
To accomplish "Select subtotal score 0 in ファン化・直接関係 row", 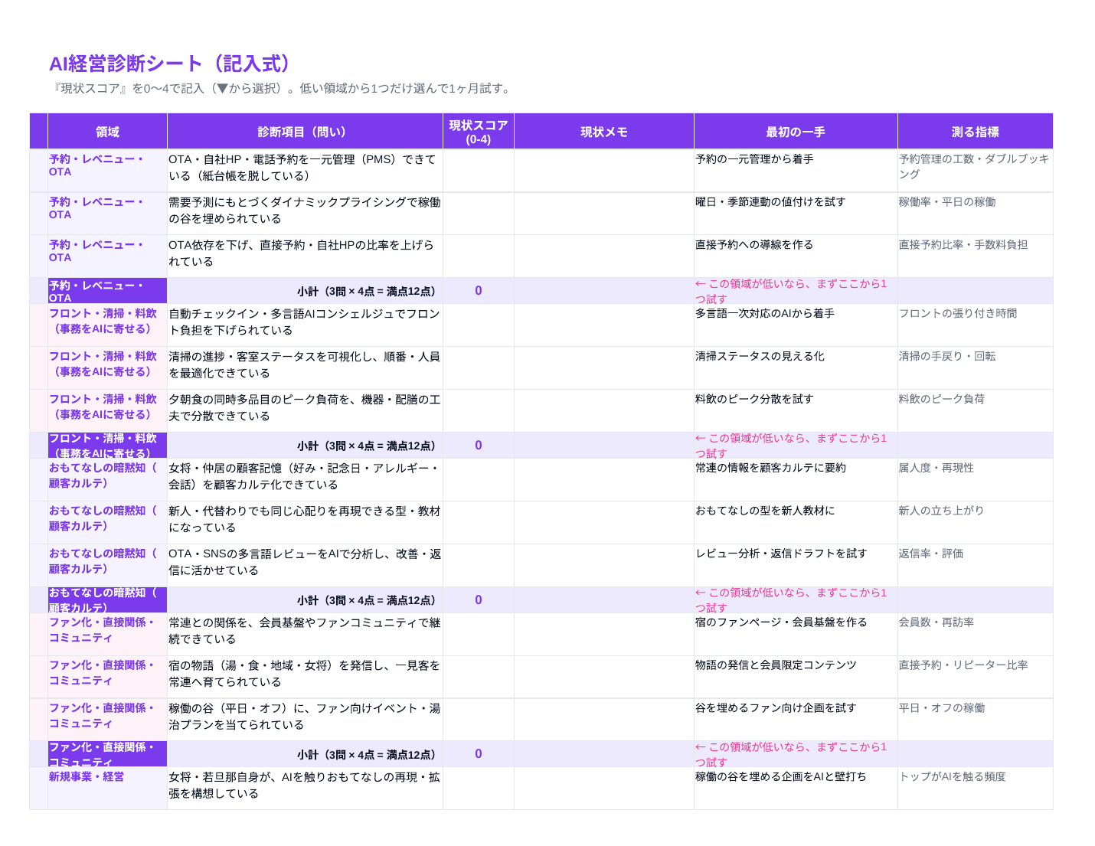I will click(x=479, y=754).
